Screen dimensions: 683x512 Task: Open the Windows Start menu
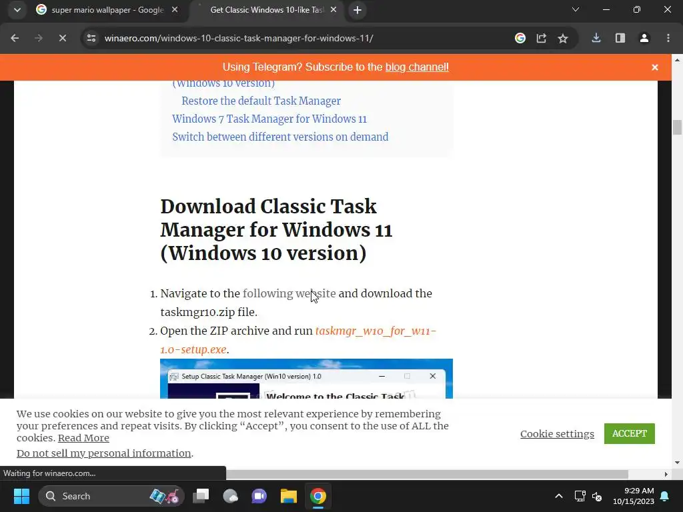click(21, 496)
